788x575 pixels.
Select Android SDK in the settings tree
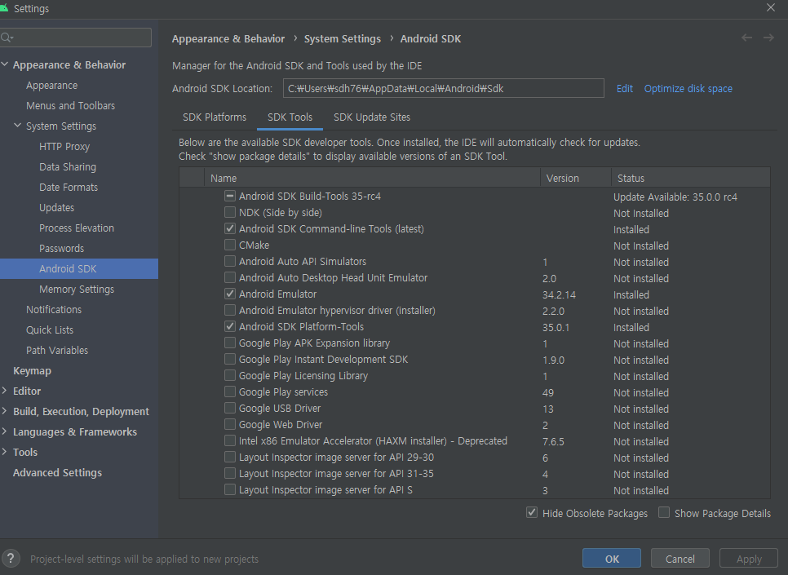pyautogui.click(x=79, y=268)
